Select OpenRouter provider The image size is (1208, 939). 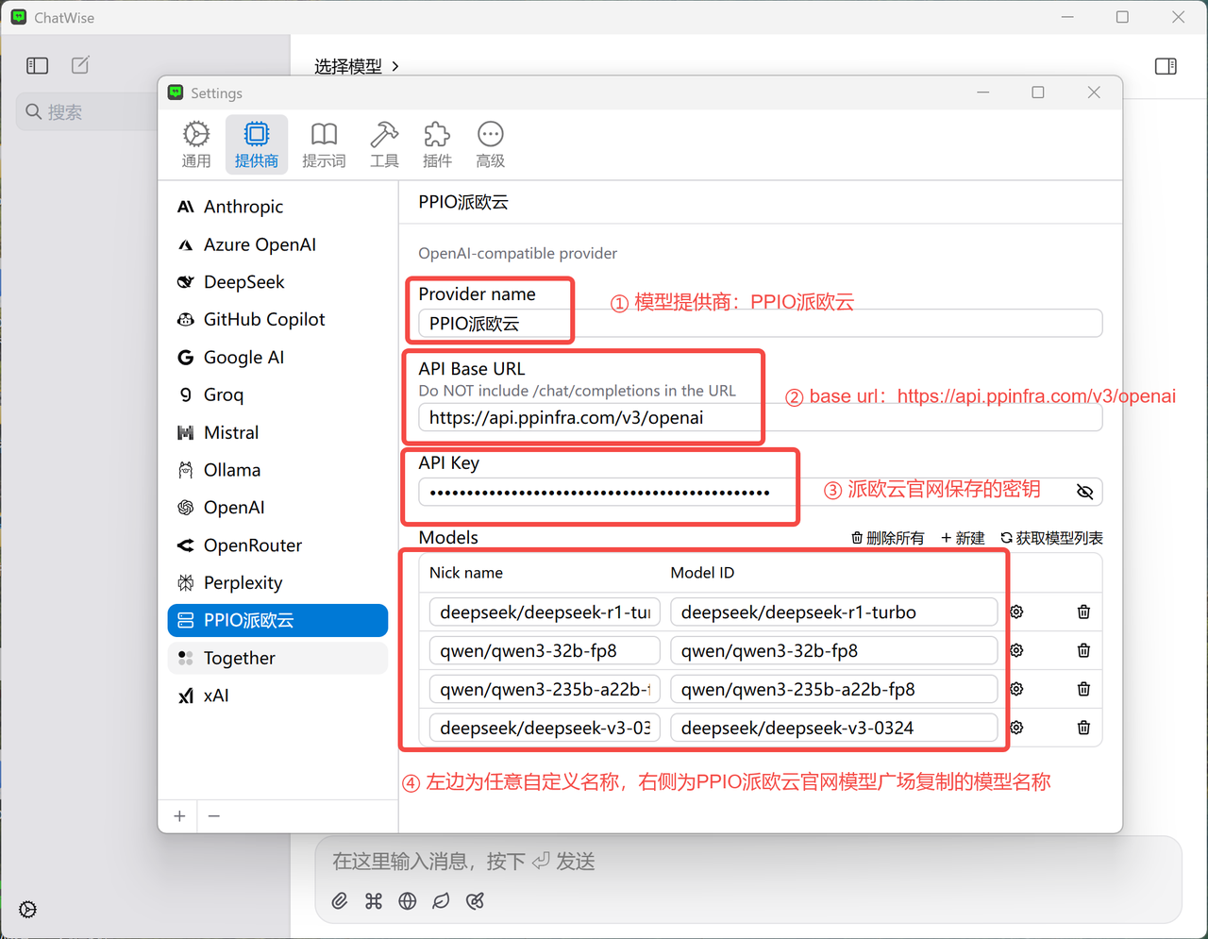[277, 545]
